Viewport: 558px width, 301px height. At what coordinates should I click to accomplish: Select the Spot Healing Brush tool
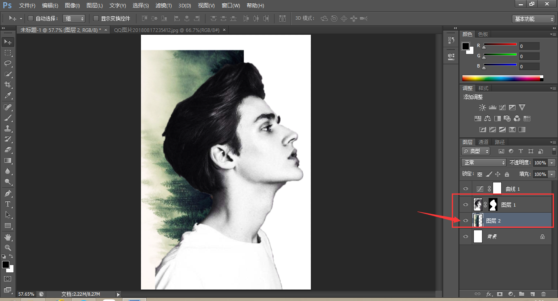tap(8, 107)
